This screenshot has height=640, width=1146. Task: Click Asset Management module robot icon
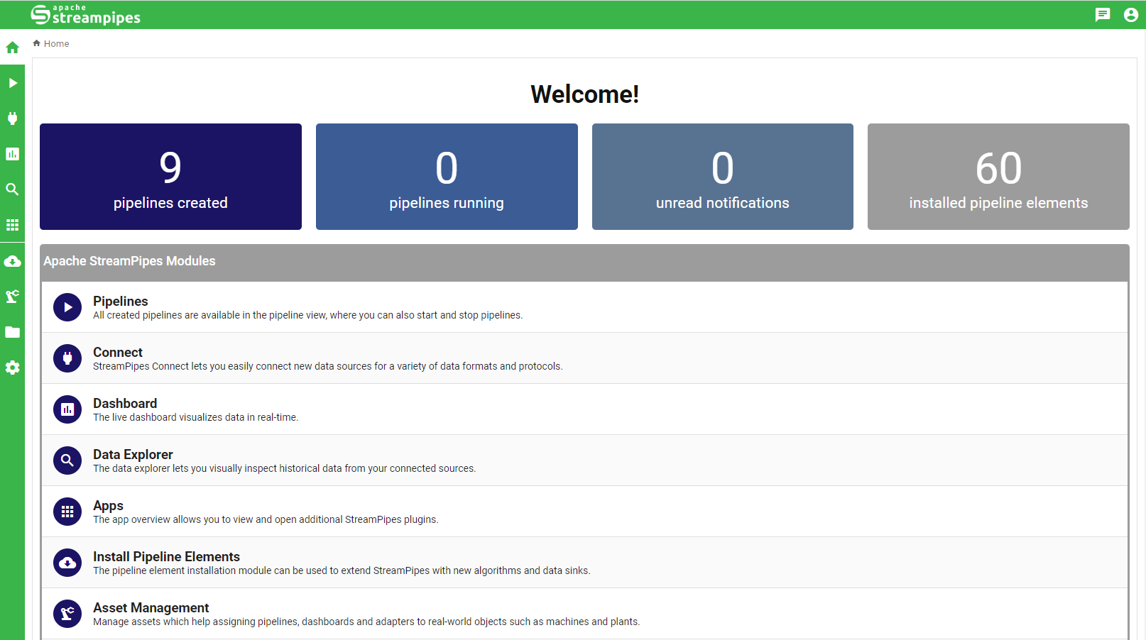coord(67,614)
